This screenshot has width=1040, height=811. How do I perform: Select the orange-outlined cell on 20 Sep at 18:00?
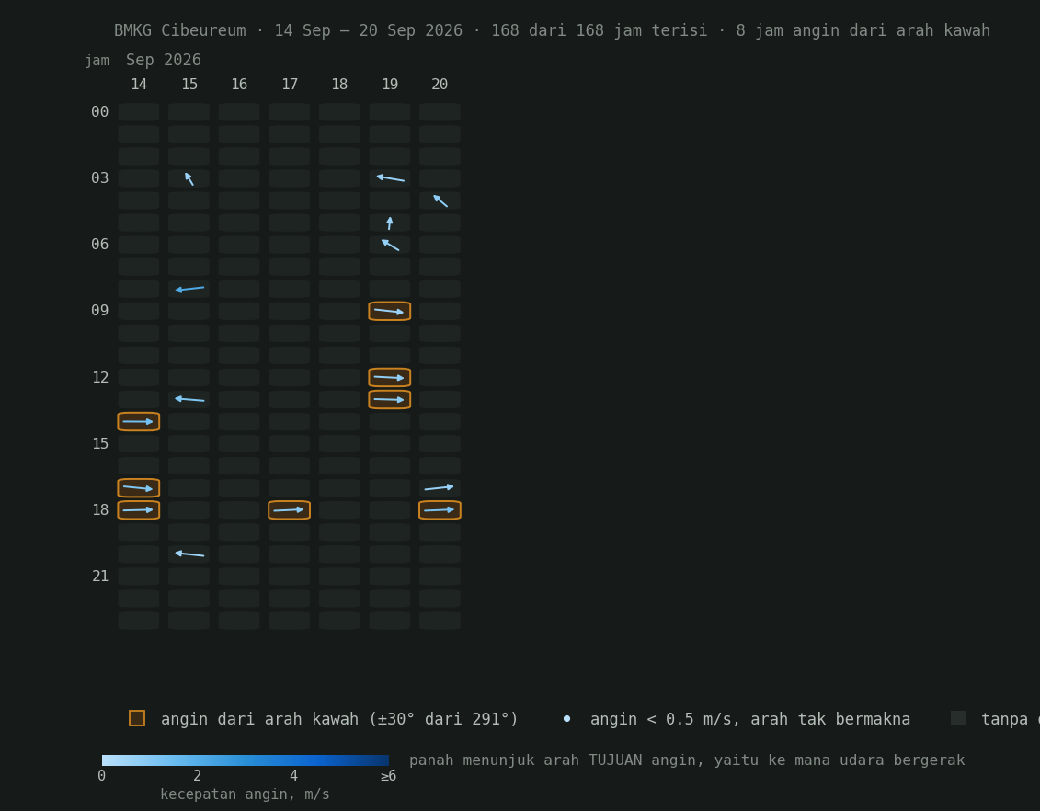pyautogui.click(x=440, y=510)
